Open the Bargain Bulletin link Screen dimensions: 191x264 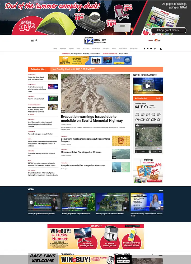click(x=123, y=54)
